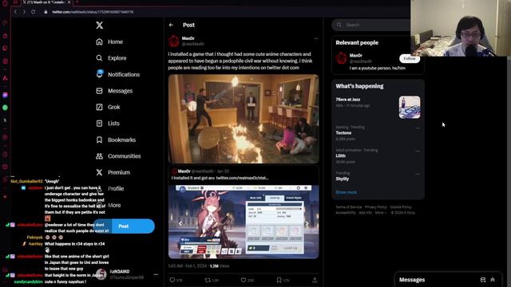
Task: Click Show more under What's happening
Action: click(x=346, y=192)
